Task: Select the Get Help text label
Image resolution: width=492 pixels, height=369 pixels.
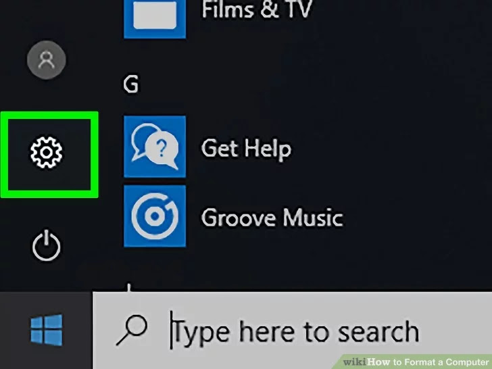Action: [x=246, y=149]
